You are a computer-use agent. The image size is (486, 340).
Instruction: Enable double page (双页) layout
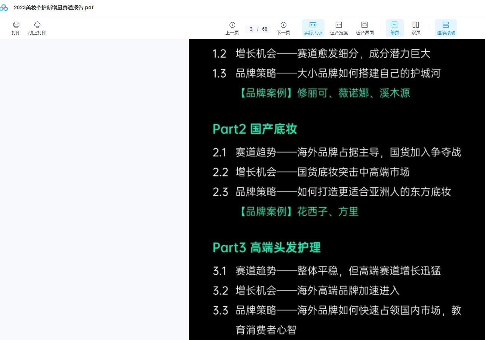(416, 28)
